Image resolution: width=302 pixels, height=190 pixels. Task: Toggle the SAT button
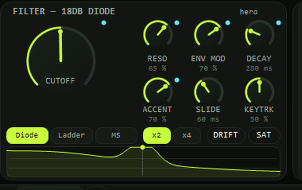[264, 135]
